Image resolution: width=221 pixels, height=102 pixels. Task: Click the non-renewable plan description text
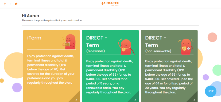[169, 77]
